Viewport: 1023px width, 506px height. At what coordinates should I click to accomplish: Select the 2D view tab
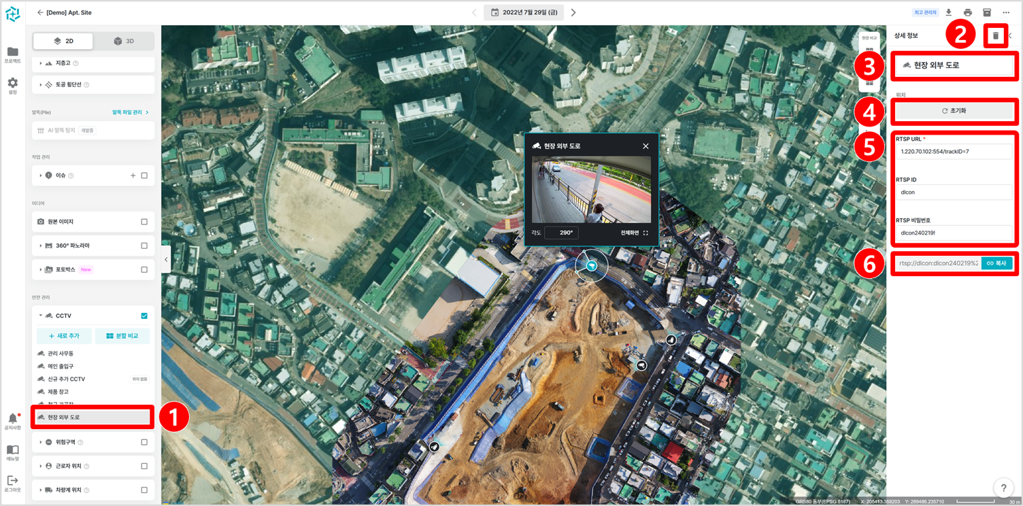point(63,41)
